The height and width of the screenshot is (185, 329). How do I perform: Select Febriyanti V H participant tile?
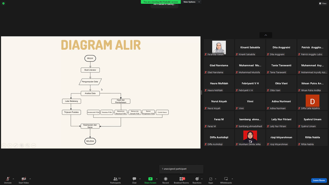pyautogui.click(x=250, y=84)
